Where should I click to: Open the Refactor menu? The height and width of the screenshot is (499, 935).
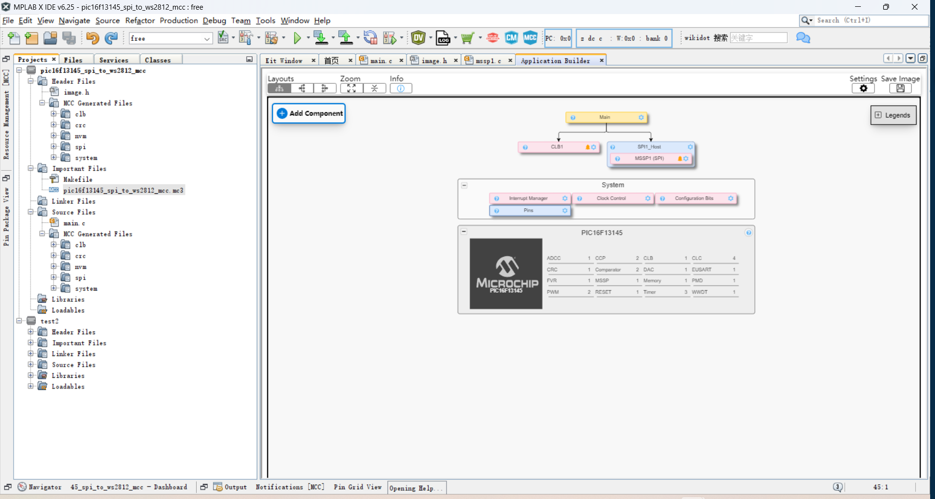coord(140,20)
